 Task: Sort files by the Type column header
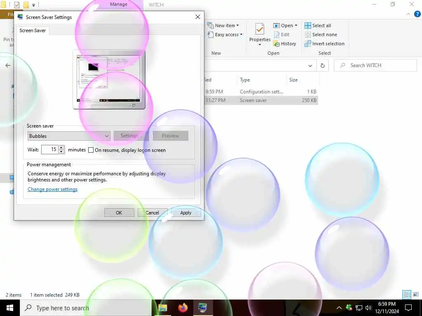[x=262, y=80]
